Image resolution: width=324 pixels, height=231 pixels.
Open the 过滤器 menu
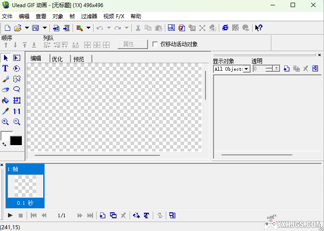pos(89,16)
